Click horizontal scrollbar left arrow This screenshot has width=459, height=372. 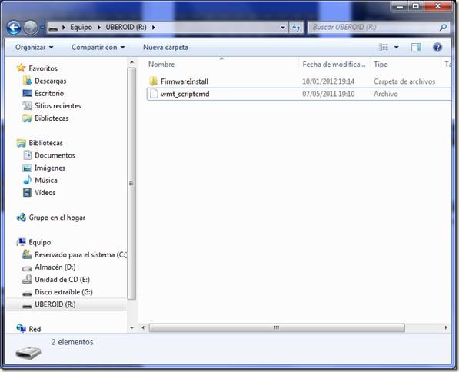point(143,327)
